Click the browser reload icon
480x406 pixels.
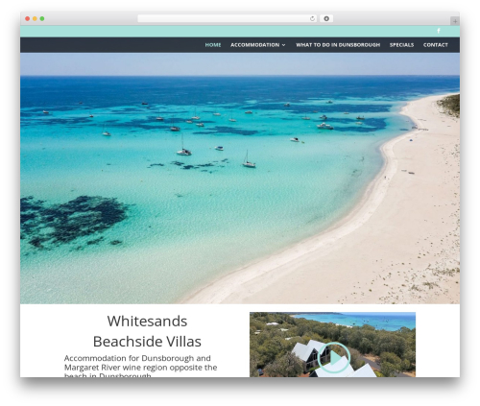[x=312, y=19]
